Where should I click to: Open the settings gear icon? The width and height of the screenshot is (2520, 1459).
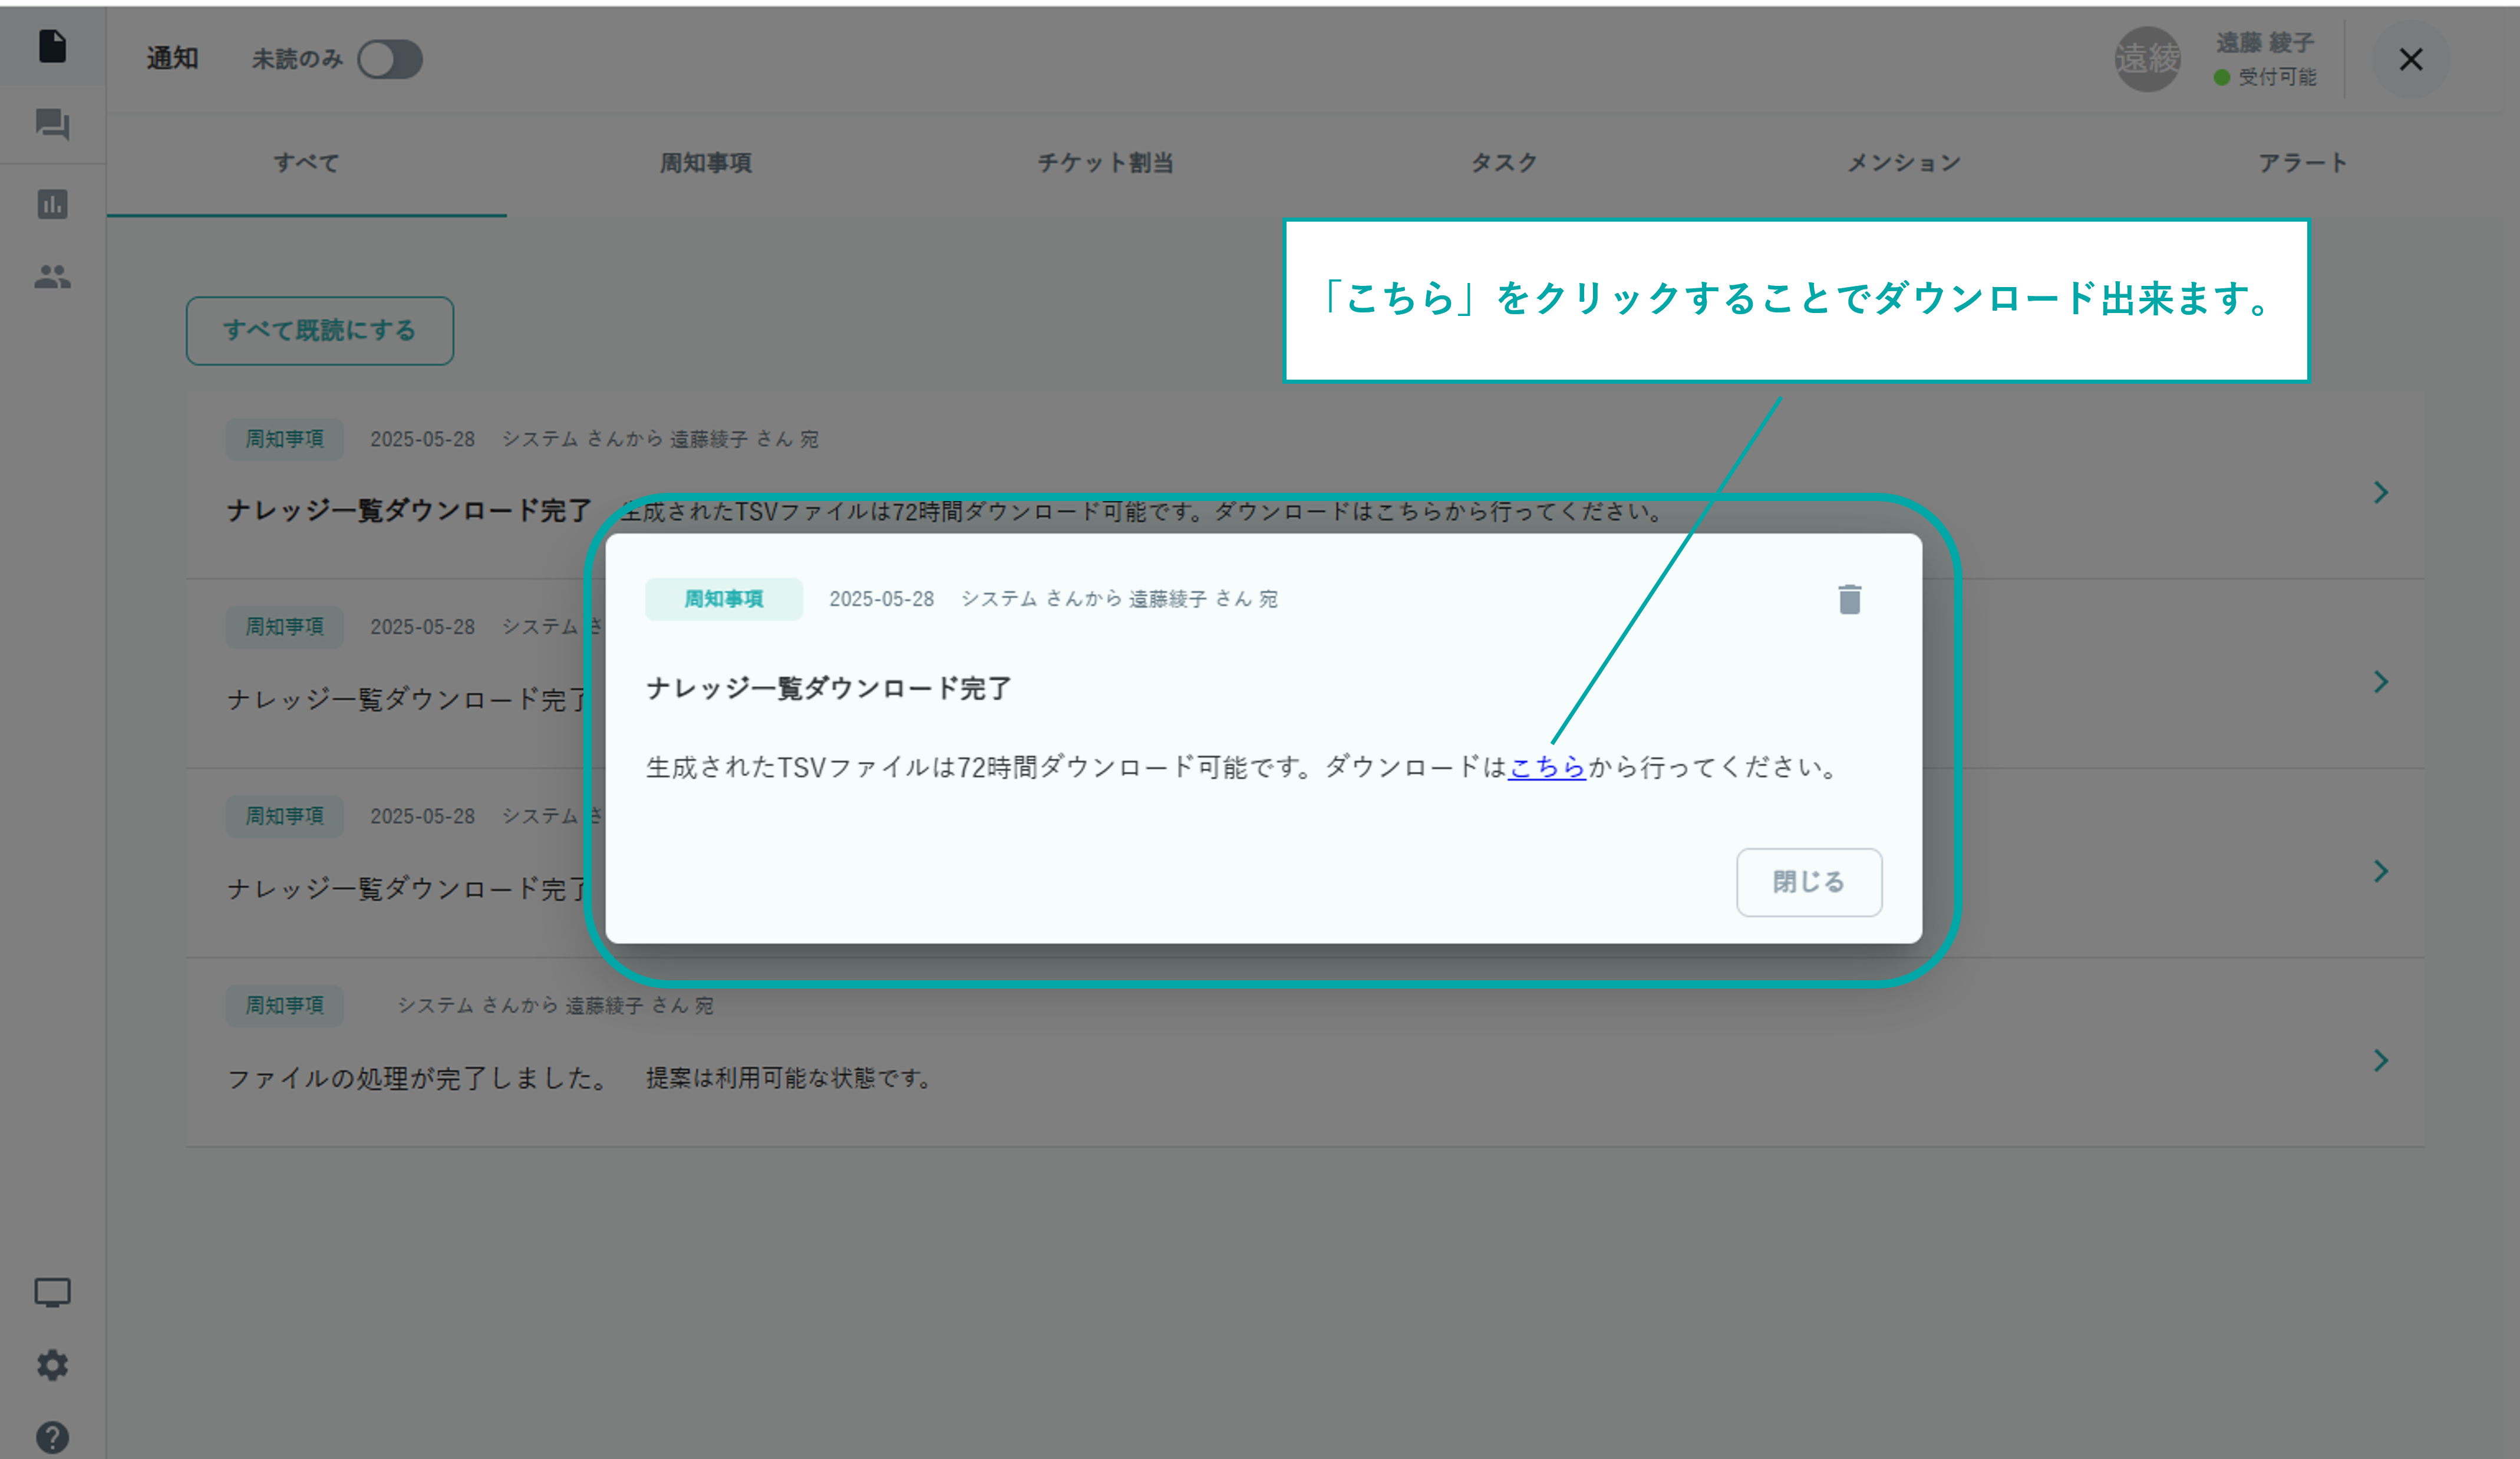(52, 1365)
